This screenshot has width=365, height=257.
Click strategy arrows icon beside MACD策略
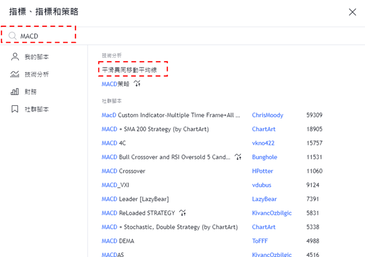(x=137, y=84)
